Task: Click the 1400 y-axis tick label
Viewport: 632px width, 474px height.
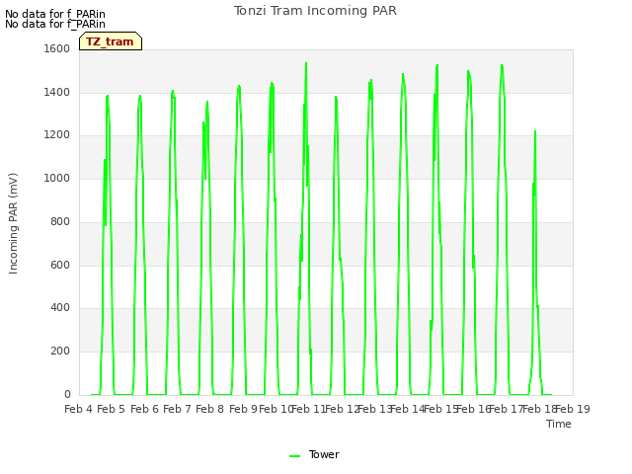Action: coord(57,92)
